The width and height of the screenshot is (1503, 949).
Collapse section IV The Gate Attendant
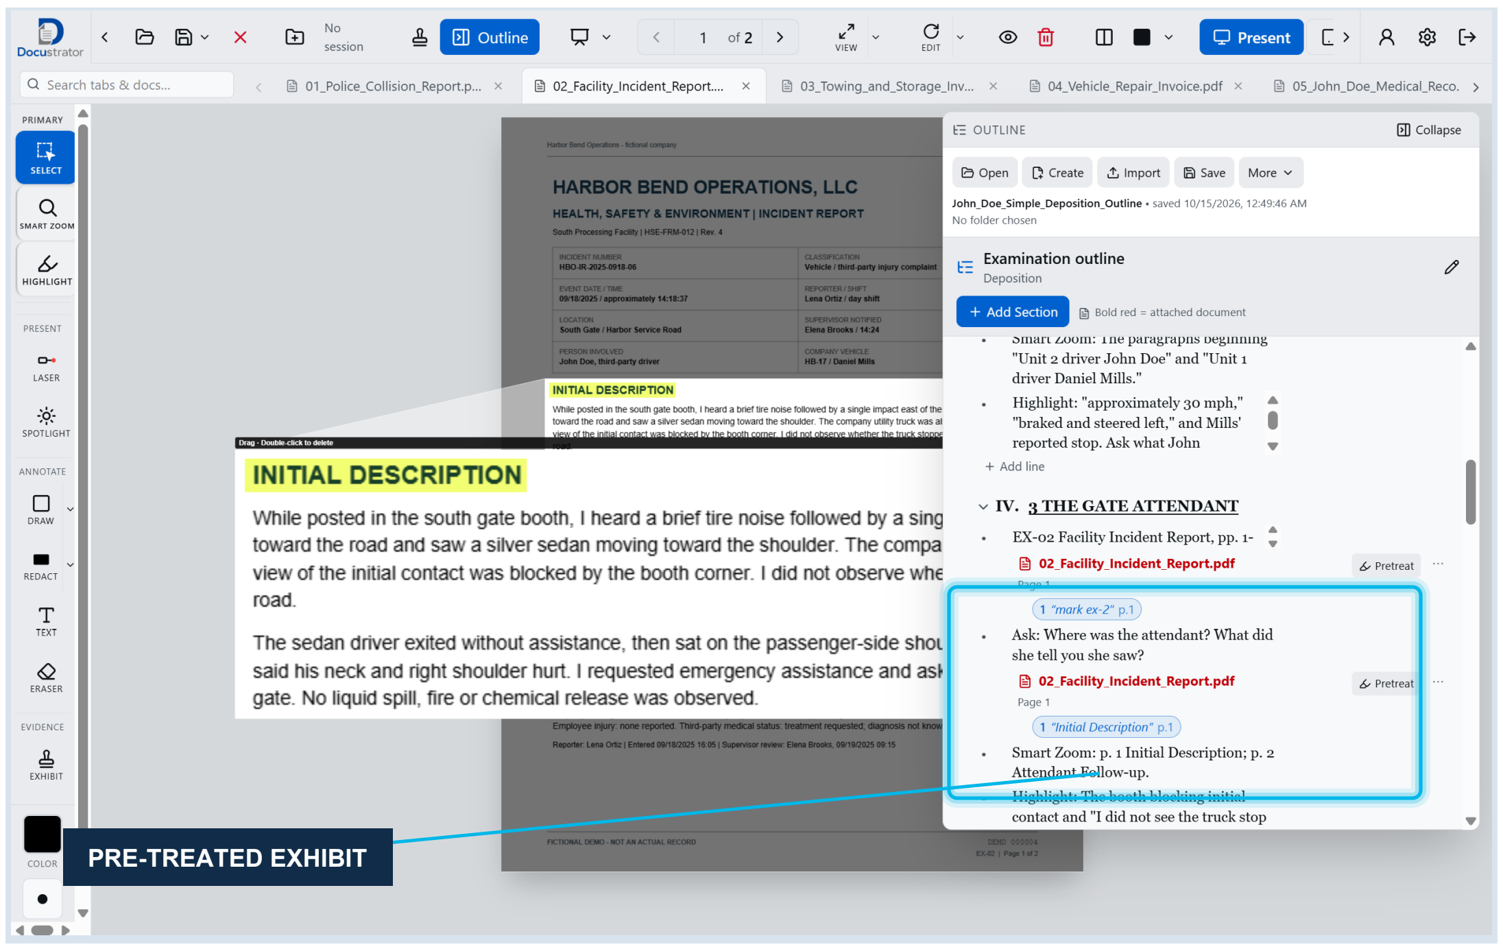(x=983, y=507)
